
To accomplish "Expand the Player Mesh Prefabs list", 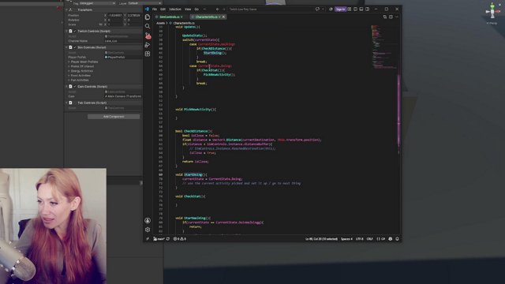I will coord(69,62).
